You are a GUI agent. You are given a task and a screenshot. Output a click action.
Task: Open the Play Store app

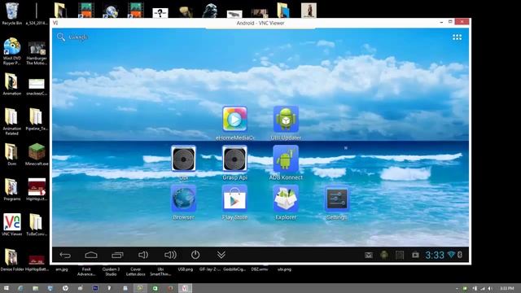pos(234,199)
